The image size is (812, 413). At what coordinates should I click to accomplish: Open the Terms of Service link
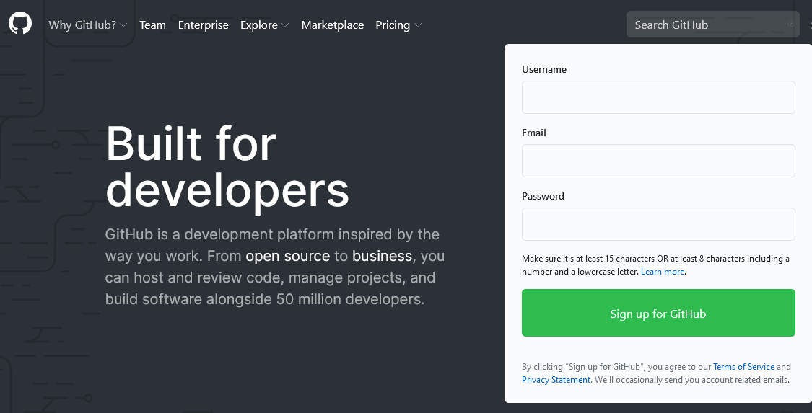pos(743,367)
